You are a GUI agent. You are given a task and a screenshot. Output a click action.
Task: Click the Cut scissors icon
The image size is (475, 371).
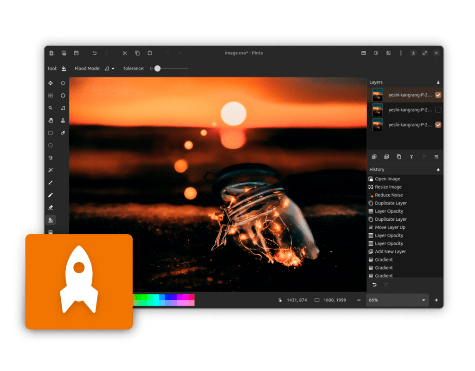(x=125, y=53)
